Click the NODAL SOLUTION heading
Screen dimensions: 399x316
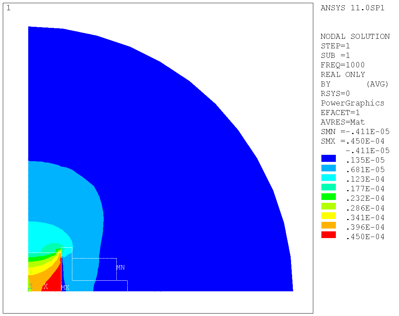point(355,36)
